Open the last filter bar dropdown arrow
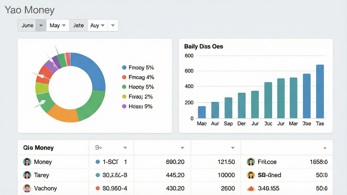The width and height of the screenshot is (347, 195). tap(113, 25)
